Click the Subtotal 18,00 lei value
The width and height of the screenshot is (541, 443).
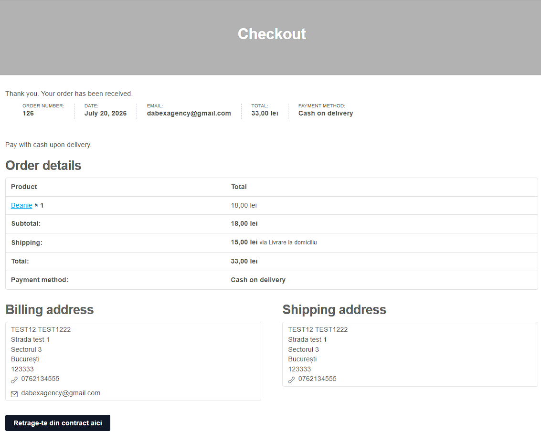click(244, 223)
